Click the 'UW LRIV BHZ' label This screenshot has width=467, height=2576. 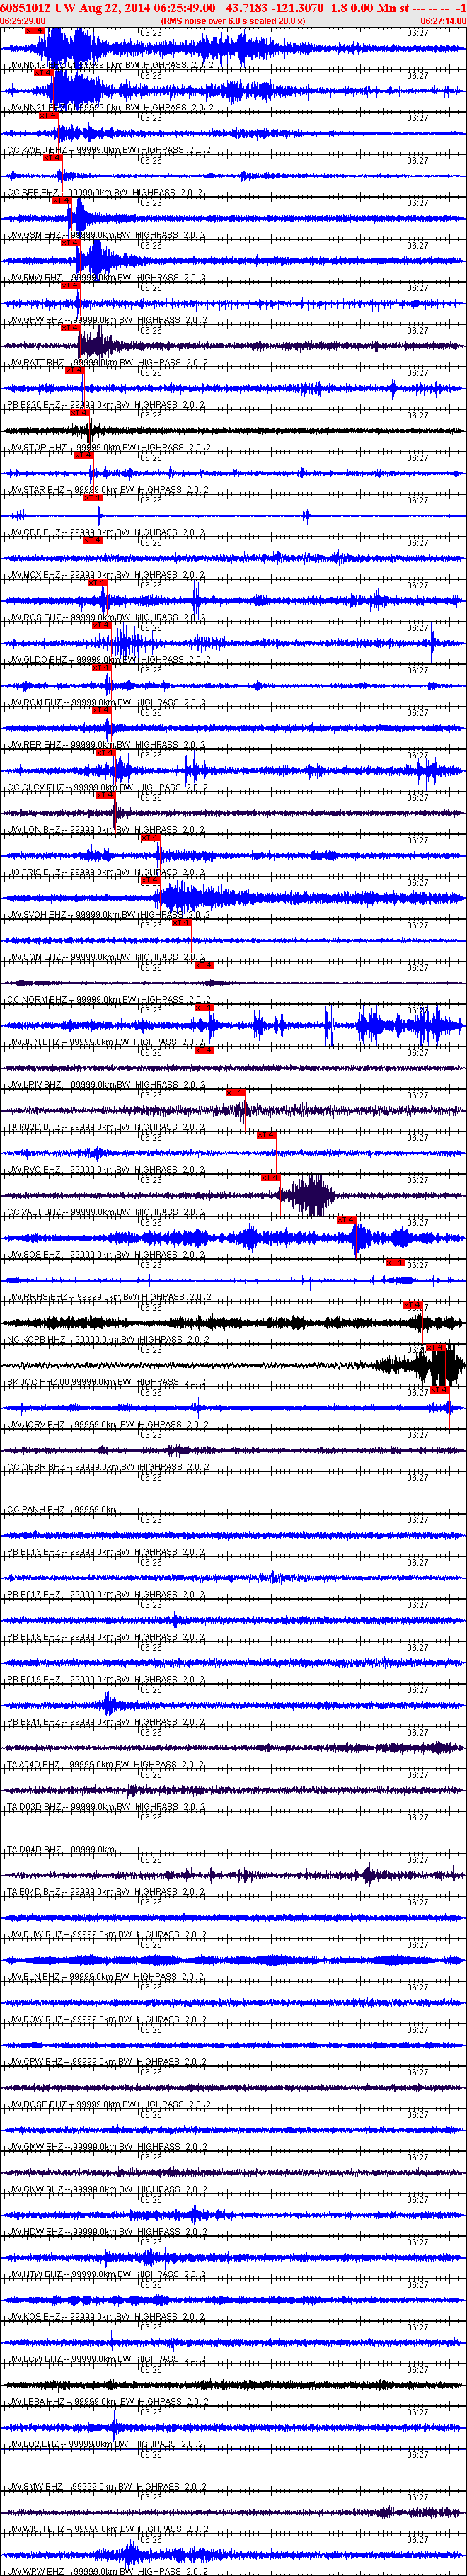(x=35, y=1085)
